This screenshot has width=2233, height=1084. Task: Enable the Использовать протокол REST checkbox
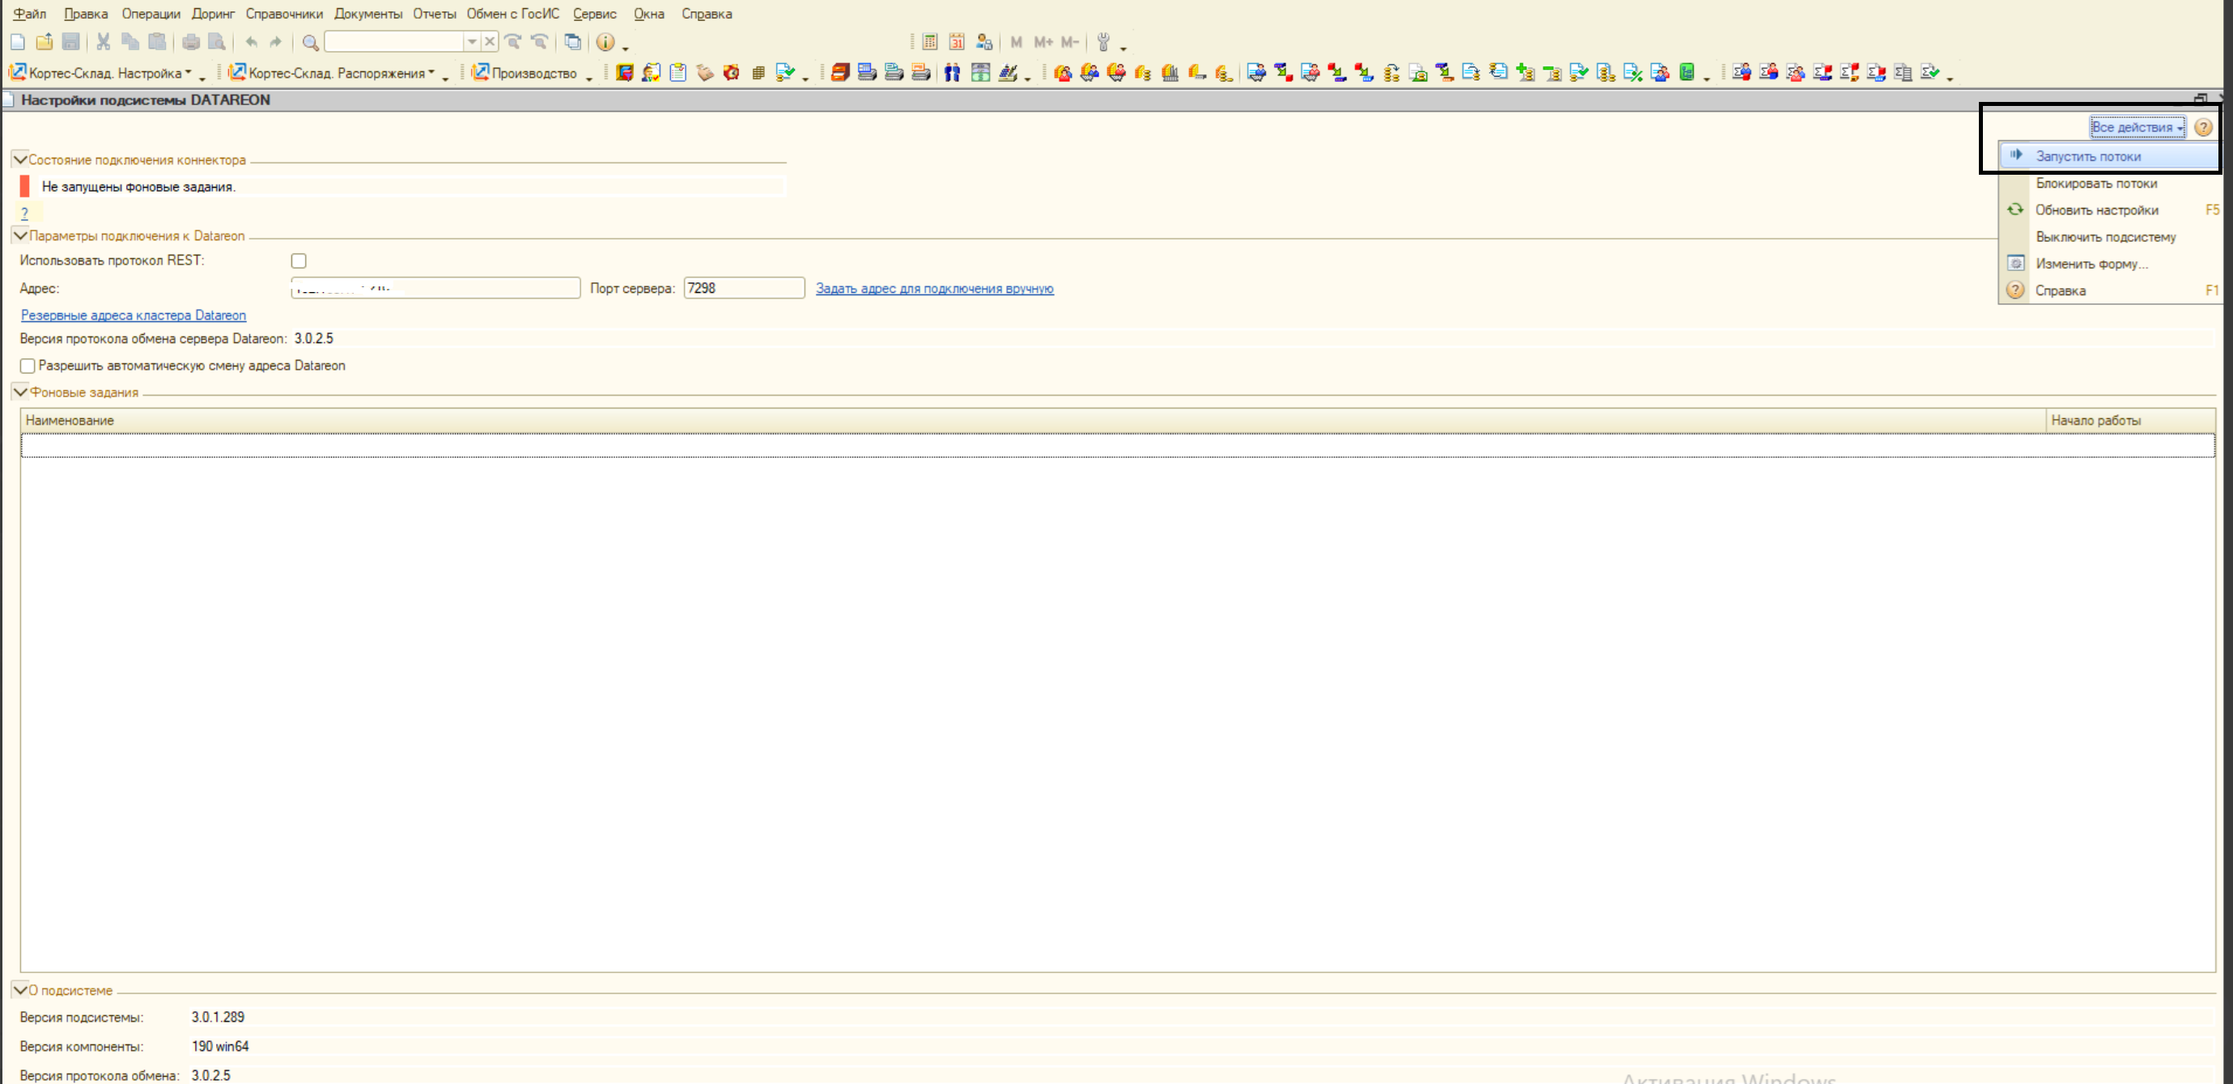[298, 260]
